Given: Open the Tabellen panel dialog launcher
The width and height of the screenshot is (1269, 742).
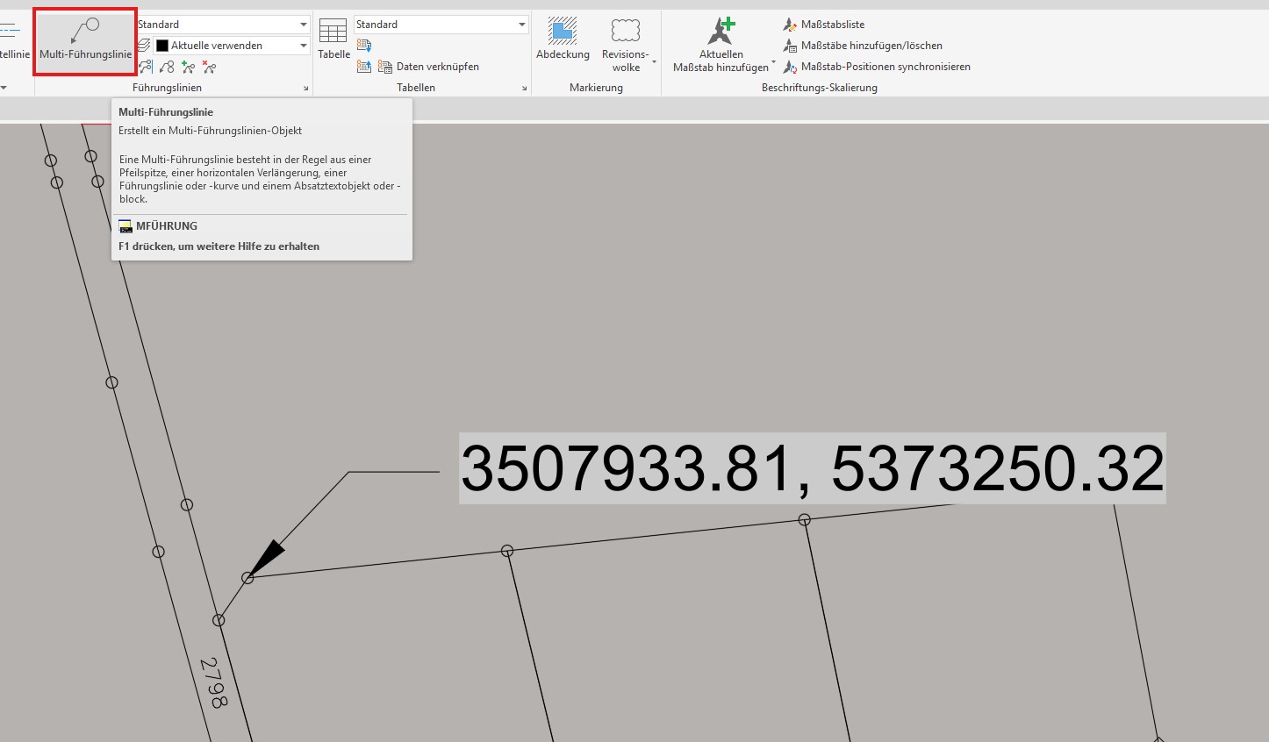Looking at the screenshot, I should 524,89.
